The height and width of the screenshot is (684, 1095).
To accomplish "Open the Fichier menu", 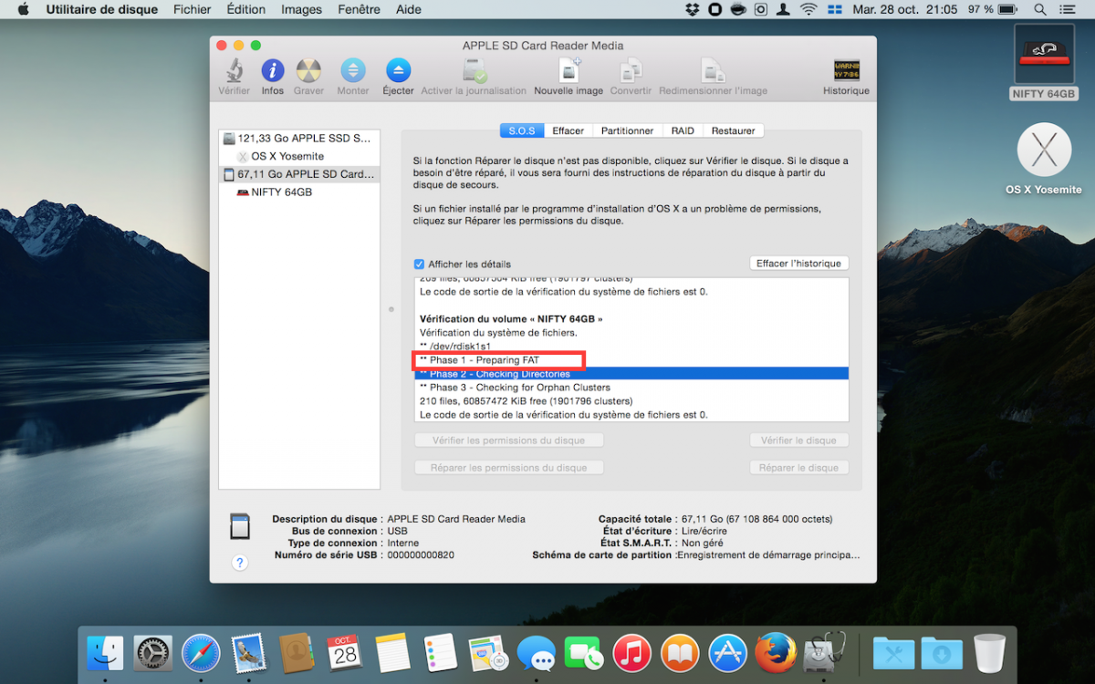I will (192, 10).
